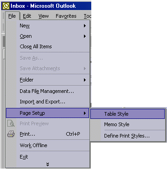Open the View menu

43,16
